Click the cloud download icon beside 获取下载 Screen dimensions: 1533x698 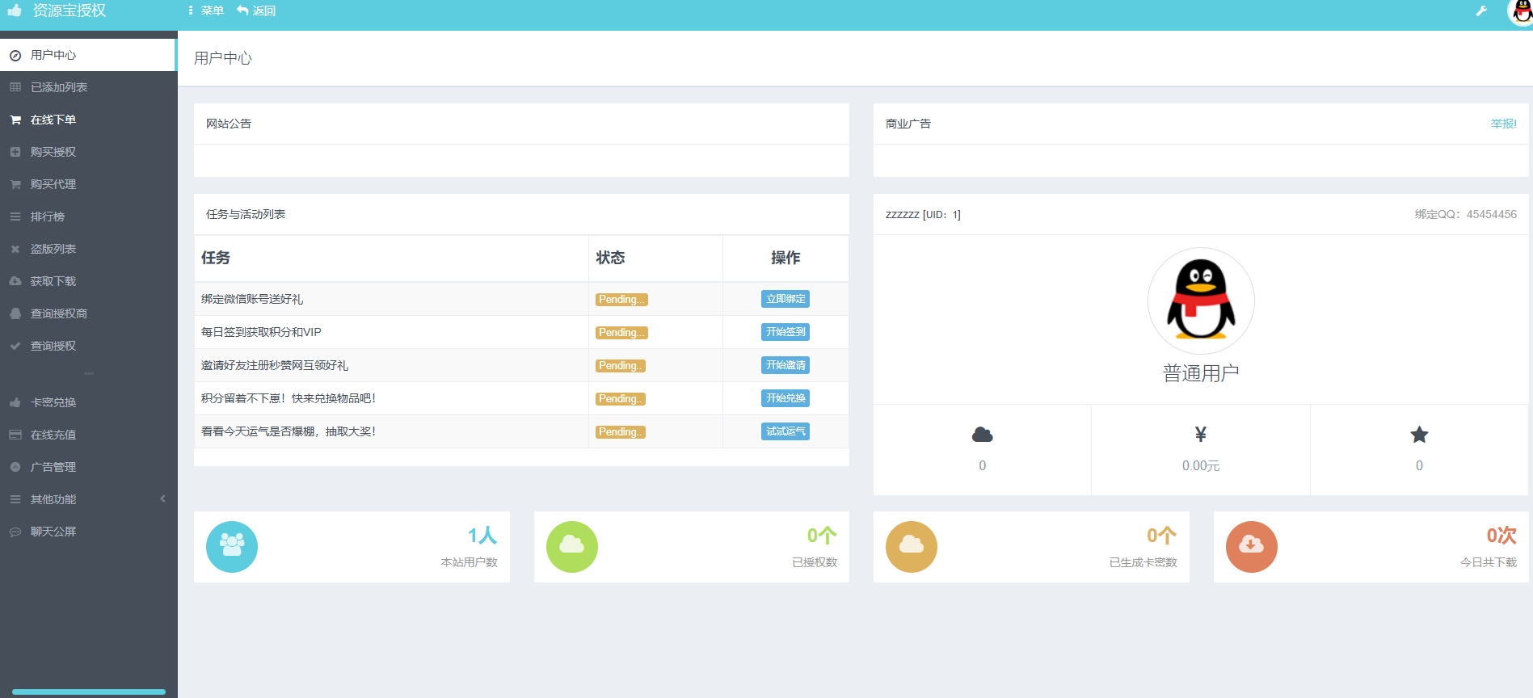(15, 281)
